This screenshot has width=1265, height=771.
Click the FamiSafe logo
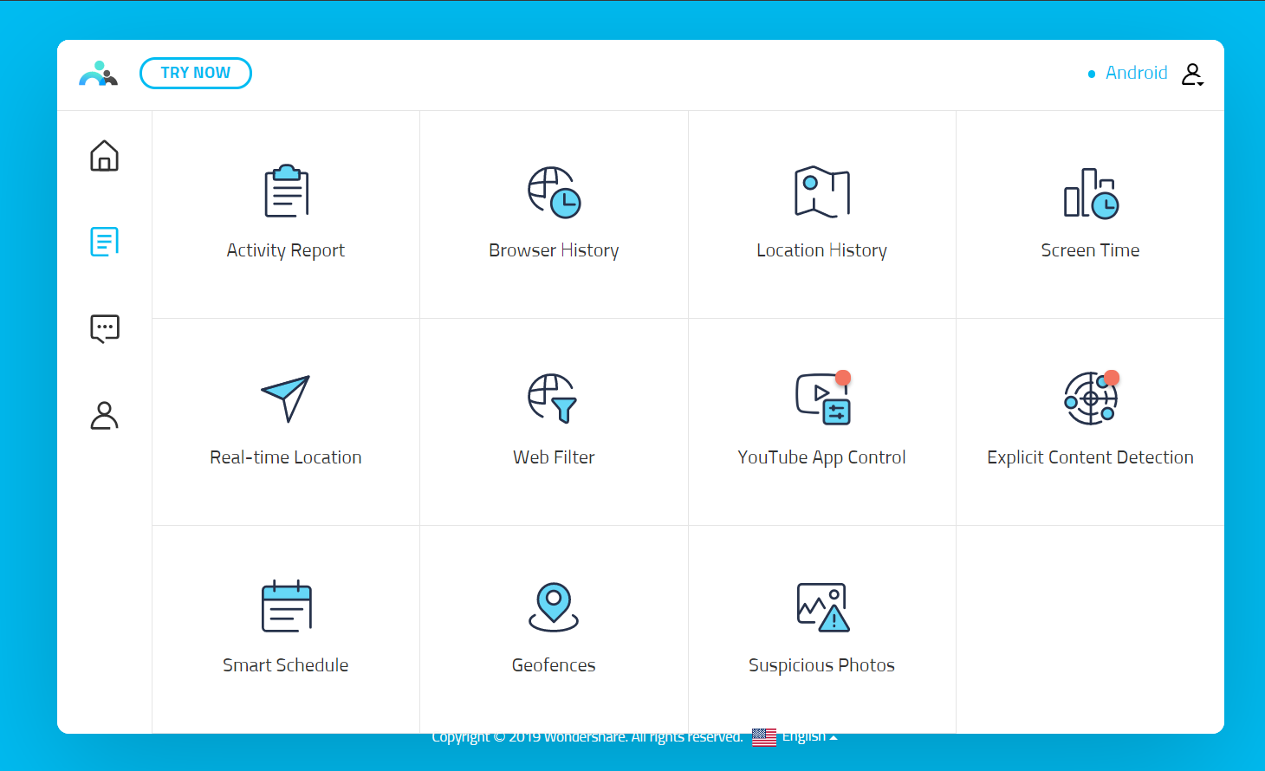click(98, 74)
